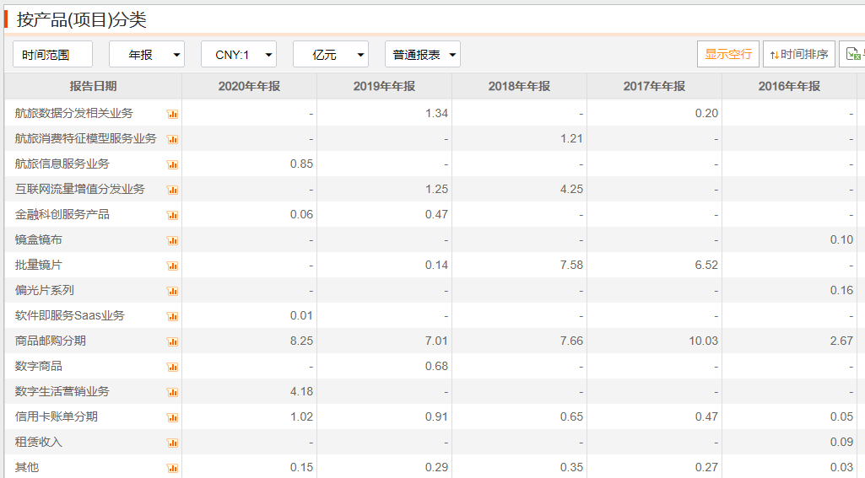
Task: Click the Excel export icon
Action: [x=853, y=54]
